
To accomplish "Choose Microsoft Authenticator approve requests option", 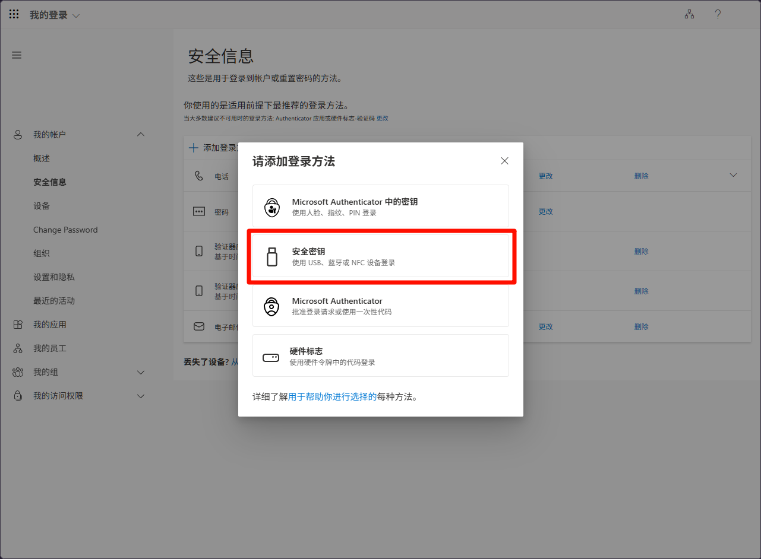I will coord(381,306).
